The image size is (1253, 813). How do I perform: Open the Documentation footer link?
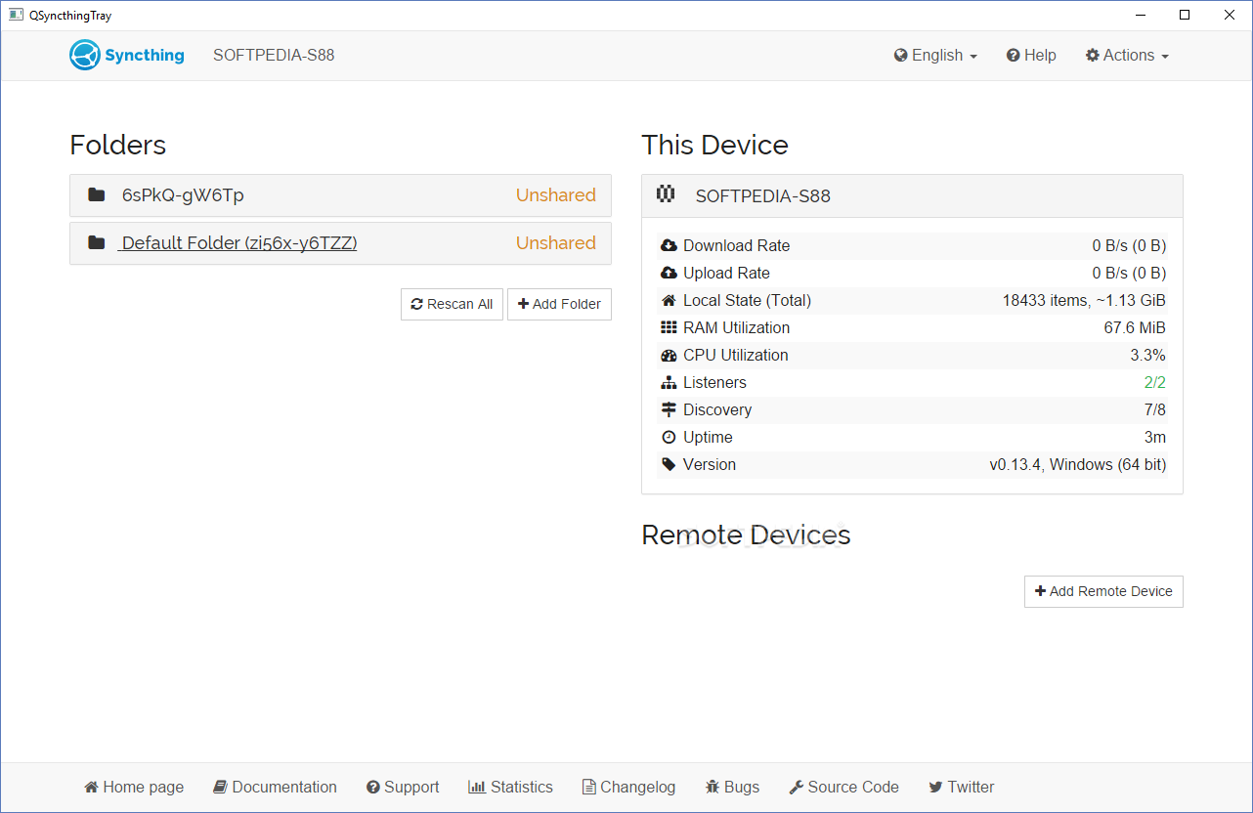coord(275,787)
